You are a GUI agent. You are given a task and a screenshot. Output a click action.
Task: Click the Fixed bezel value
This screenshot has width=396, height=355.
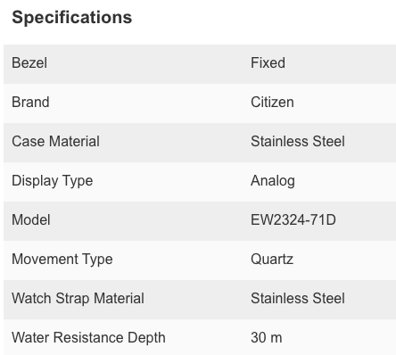point(268,63)
